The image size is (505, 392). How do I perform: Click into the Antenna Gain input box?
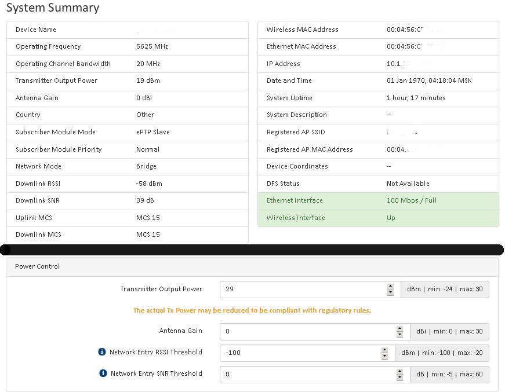pyautogui.click(x=306, y=332)
